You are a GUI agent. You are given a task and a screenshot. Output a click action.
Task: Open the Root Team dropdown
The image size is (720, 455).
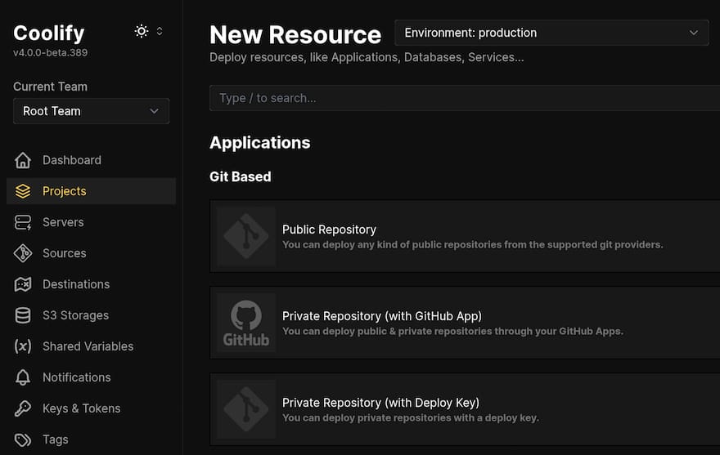tap(92, 111)
